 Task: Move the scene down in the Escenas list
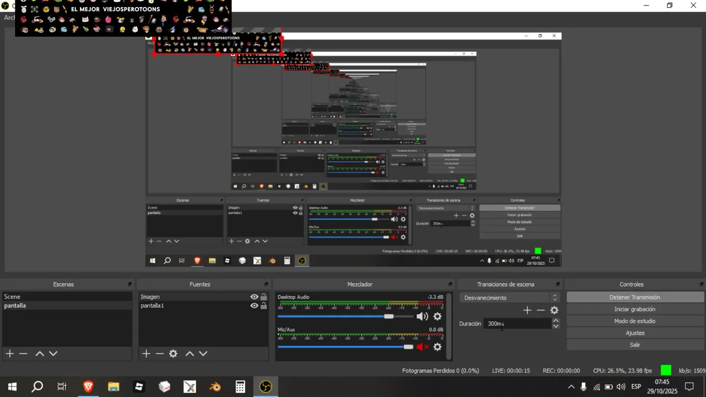[53, 353]
